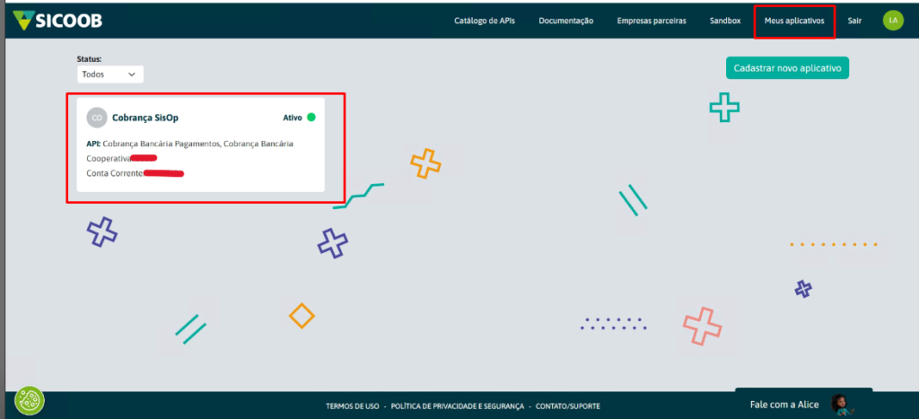Select Empresas parceiras in the top navigation

pyautogui.click(x=652, y=21)
